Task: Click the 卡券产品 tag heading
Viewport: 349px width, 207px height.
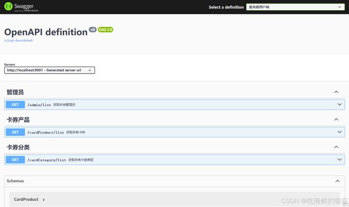Action: click(x=18, y=120)
